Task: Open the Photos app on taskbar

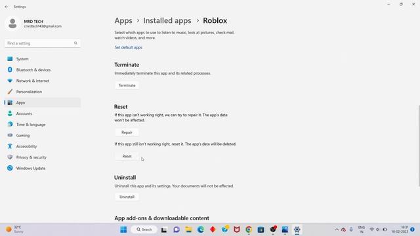Action: (x=285, y=229)
